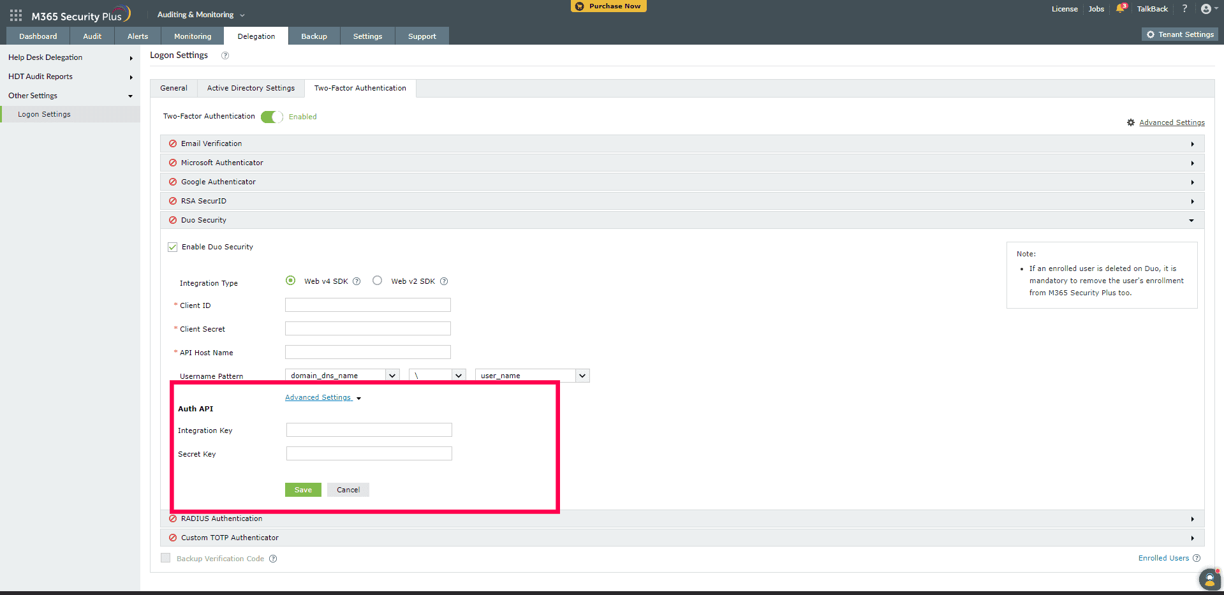Image resolution: width=1224 pixels, height=595 pixels.
Task: Open the backslash separator dropdown
Action: (x=438, y=376)
